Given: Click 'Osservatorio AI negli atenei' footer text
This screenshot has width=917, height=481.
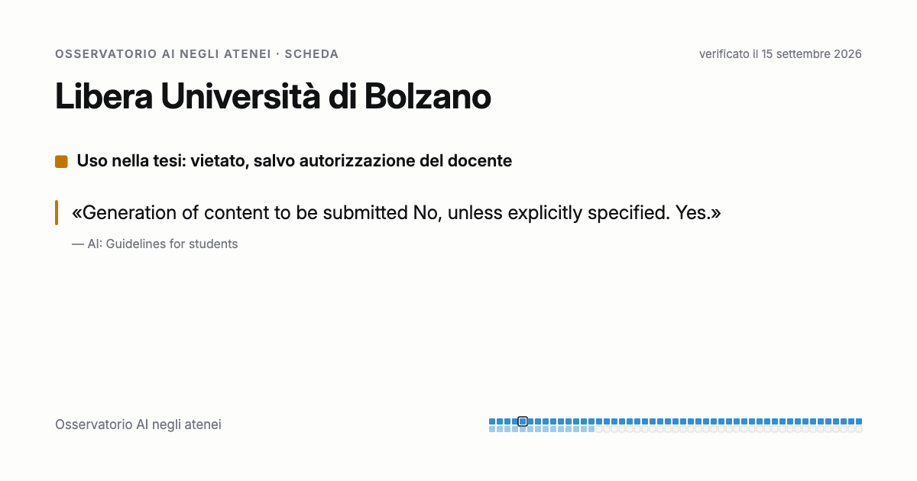Looking at the screenshot, I should pos(138,425).
